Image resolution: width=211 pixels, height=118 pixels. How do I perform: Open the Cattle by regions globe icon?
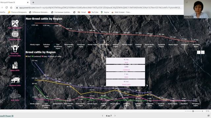pyautogui.click(x=15, y=34)
